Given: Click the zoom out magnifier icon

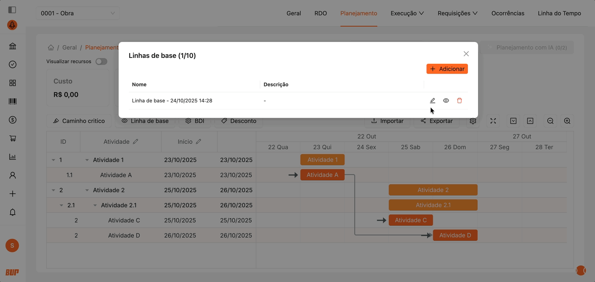Looking at the screenshot, I should click(x=550, y=121).
